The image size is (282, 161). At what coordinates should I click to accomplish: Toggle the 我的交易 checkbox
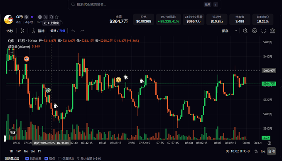tap(27, 159)
